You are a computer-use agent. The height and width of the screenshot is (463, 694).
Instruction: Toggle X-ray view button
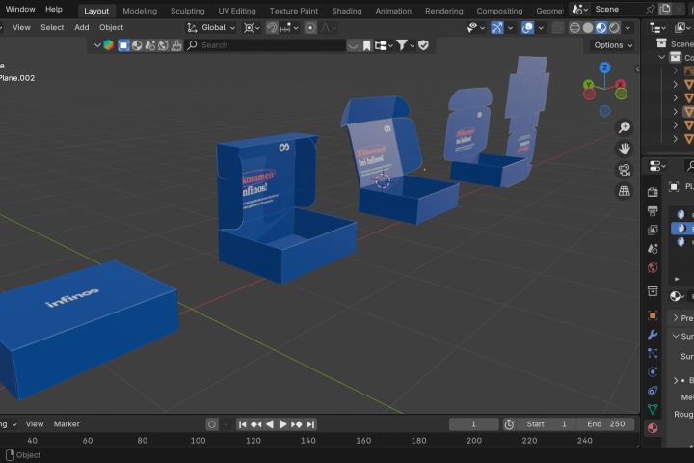(558, 28)
